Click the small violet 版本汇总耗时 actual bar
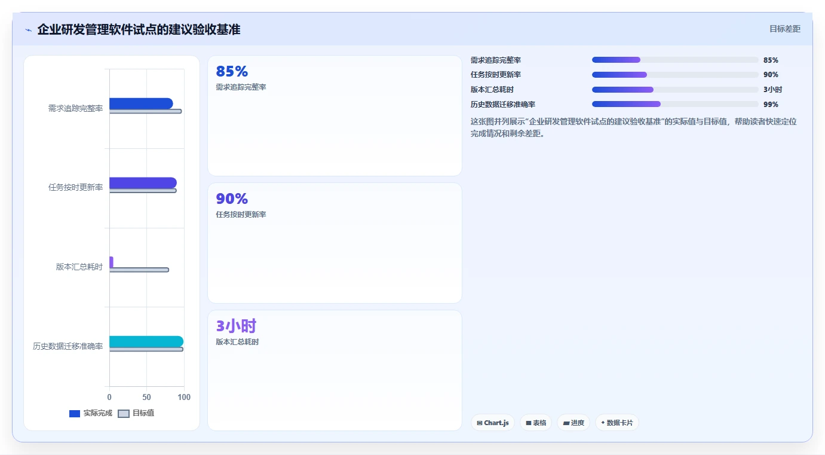This screenshot has height=455, width=825. pyautogui.click(x=111, y=262)
